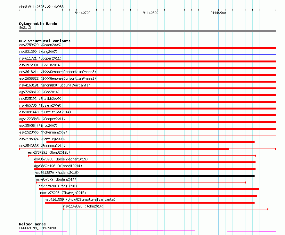Click the RefSeq Genes track title

(x=32, y=224)
